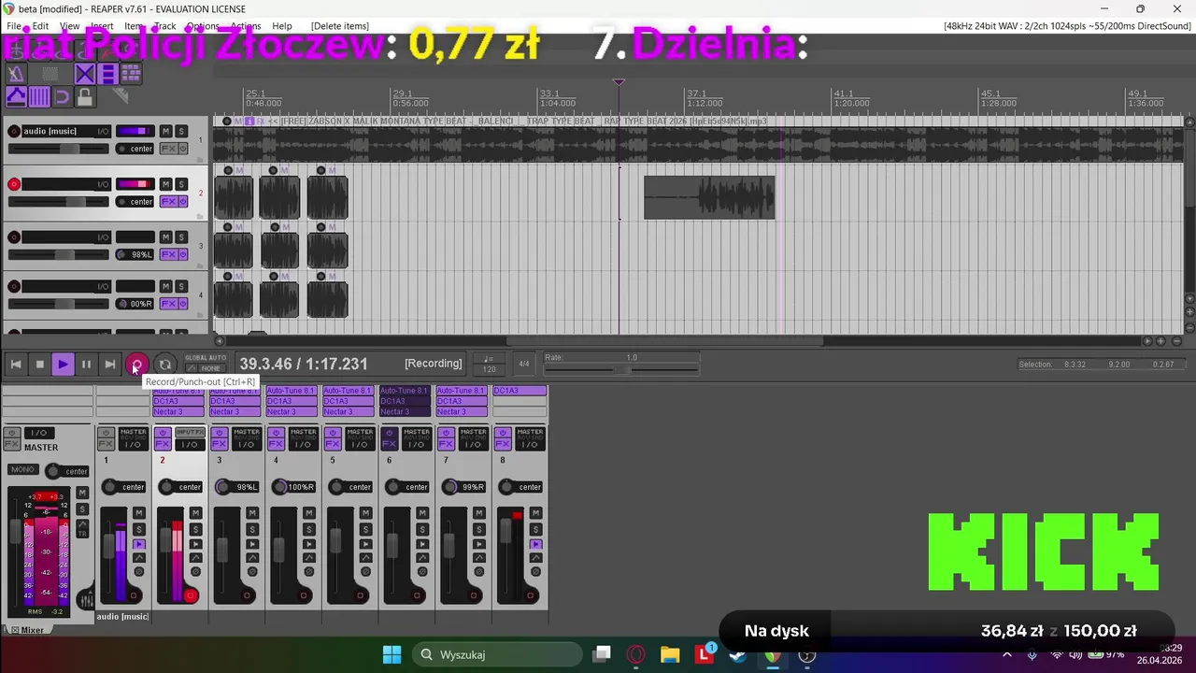
Task: Toggle the snap magnet icon
Action: click(x=63, y=96)
